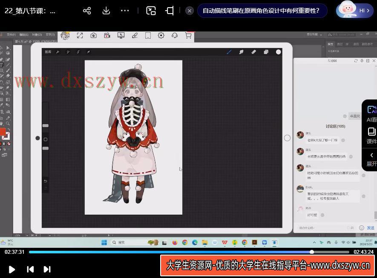Select the Illustrator Zoom tool
The width and height of the screenshot is (377, 278).
(x=8, y=124)
